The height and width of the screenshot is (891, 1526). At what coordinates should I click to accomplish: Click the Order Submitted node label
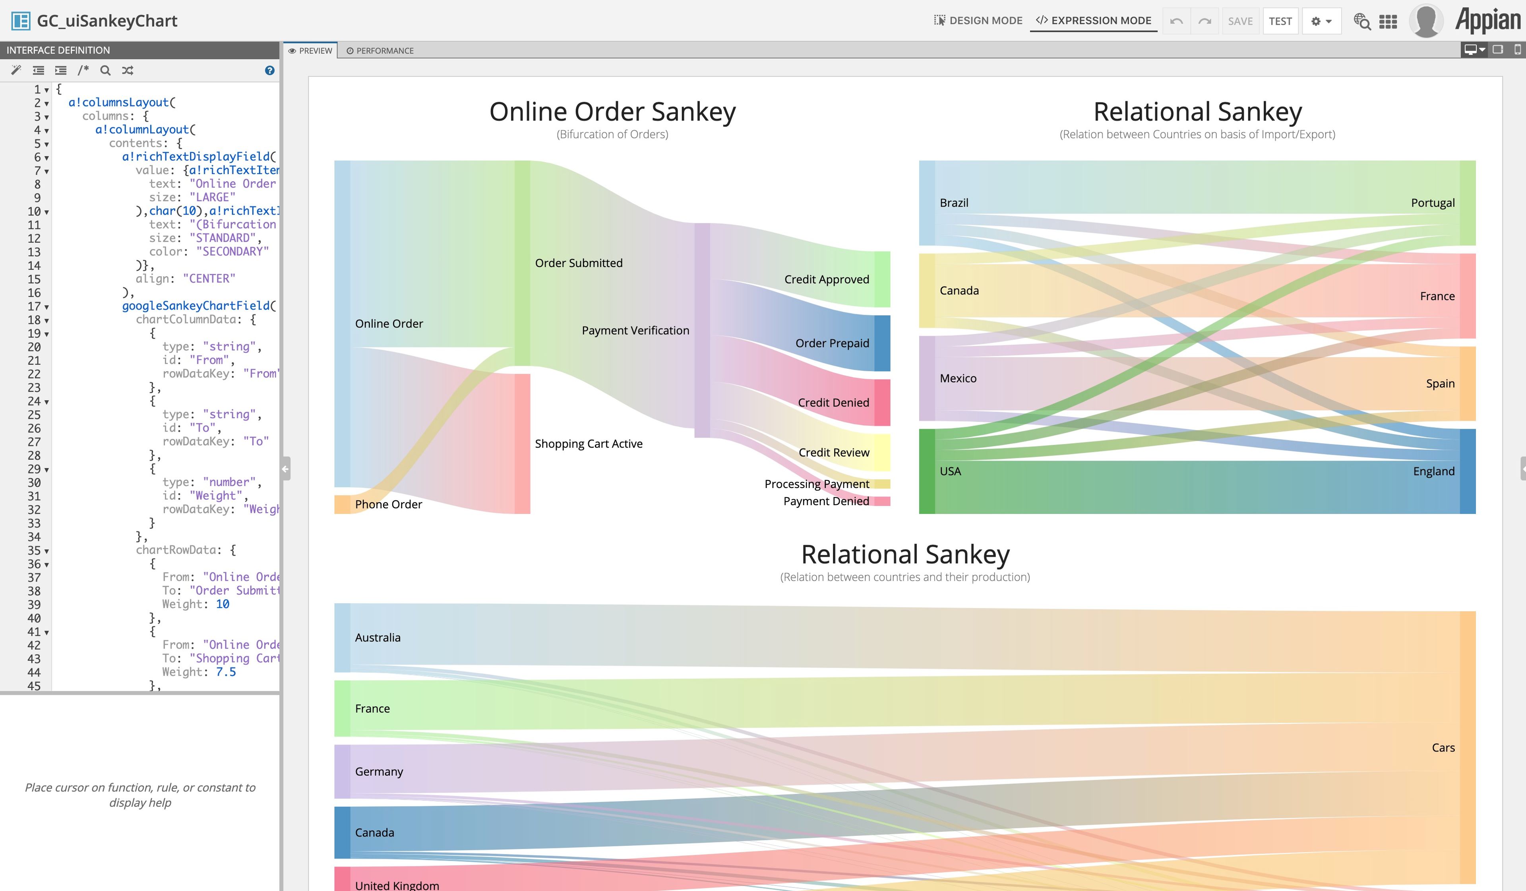(578, 263)
